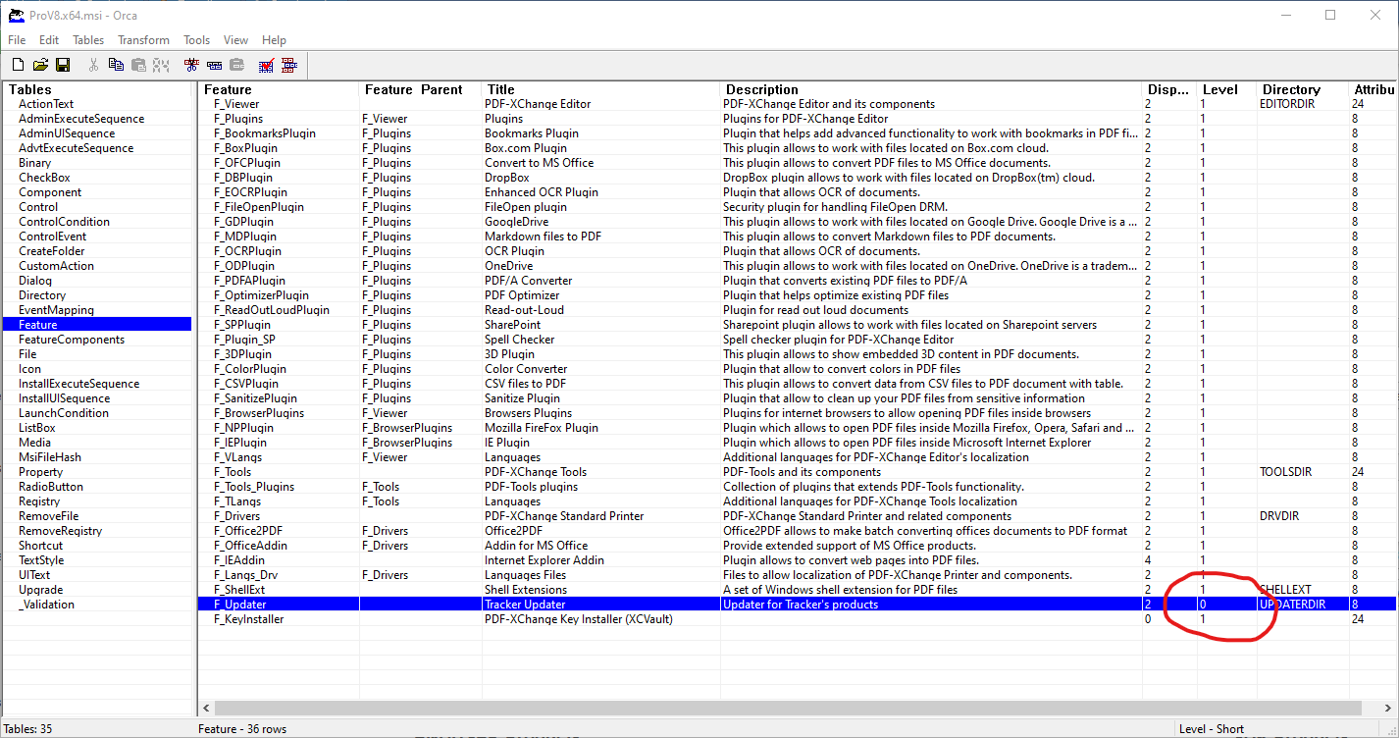Select the Registry table
The height and width of the screenshot is (738, 1399).
39,501
